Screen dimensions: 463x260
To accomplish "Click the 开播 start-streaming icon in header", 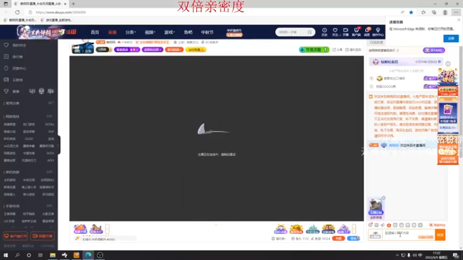I will click(x=346, y=32).
